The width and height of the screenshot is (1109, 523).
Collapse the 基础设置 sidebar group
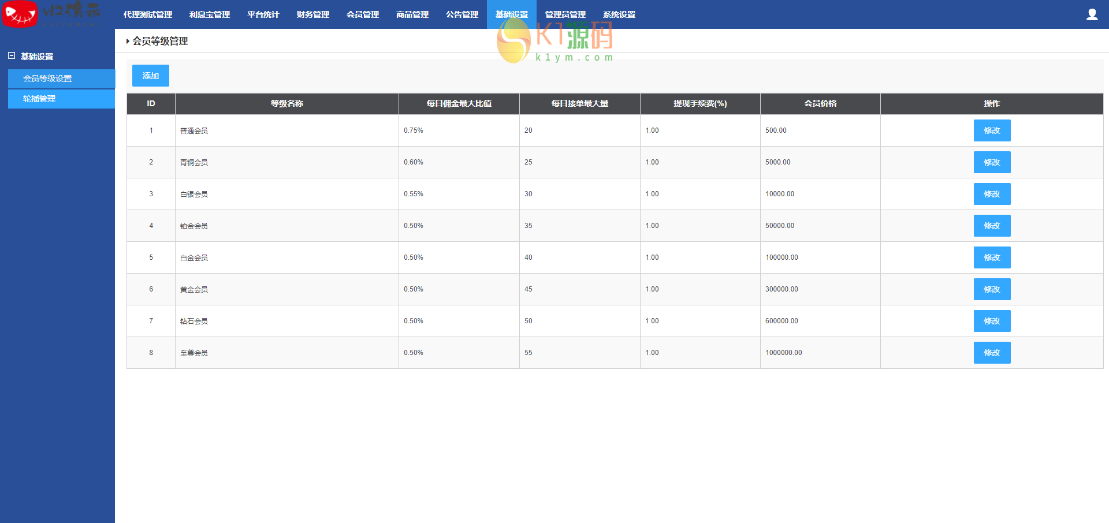(x=12, y=56)
